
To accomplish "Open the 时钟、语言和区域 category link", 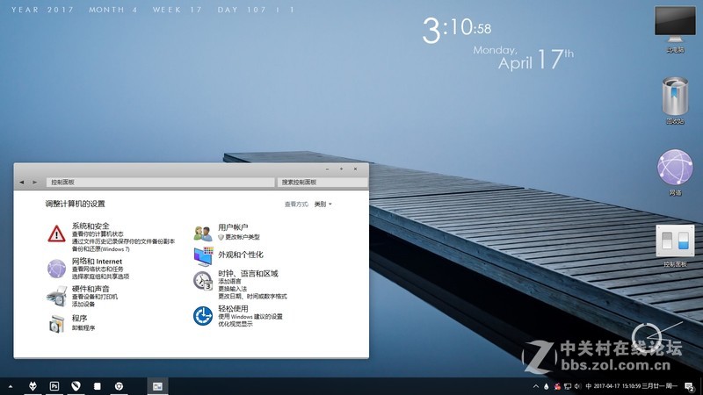I will (x=248, y=274).
